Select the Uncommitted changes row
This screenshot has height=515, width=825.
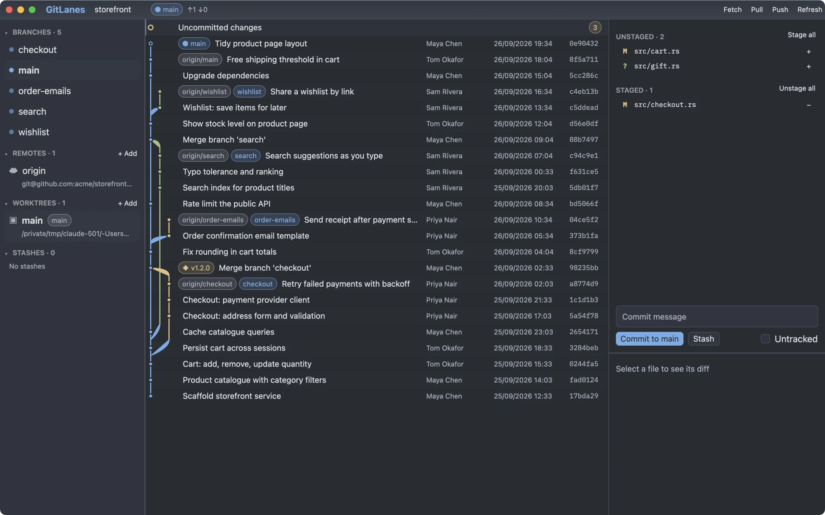click(x=377, y=28)
